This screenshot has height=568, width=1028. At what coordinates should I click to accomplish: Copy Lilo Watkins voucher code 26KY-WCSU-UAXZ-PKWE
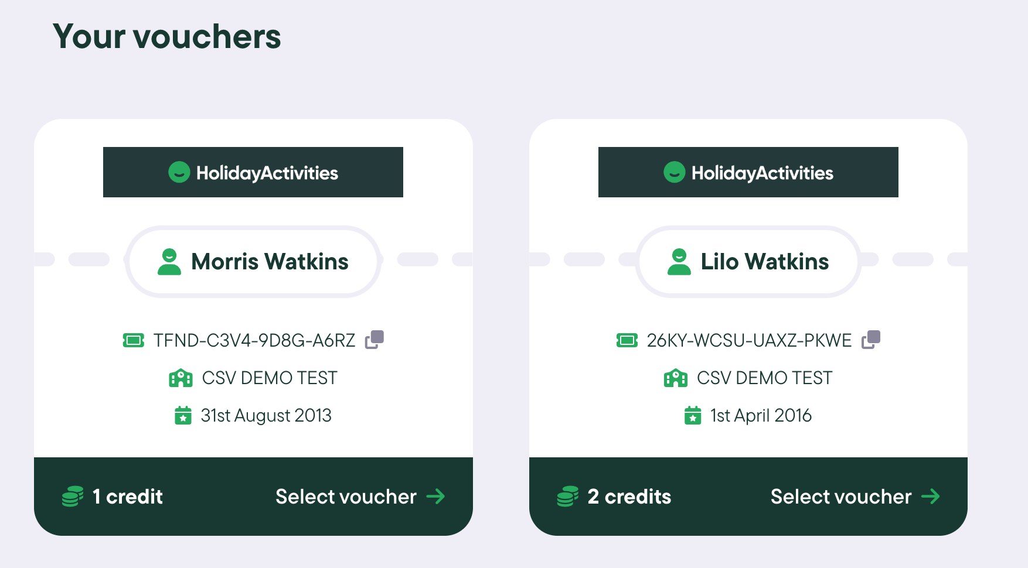coord(871,340)
